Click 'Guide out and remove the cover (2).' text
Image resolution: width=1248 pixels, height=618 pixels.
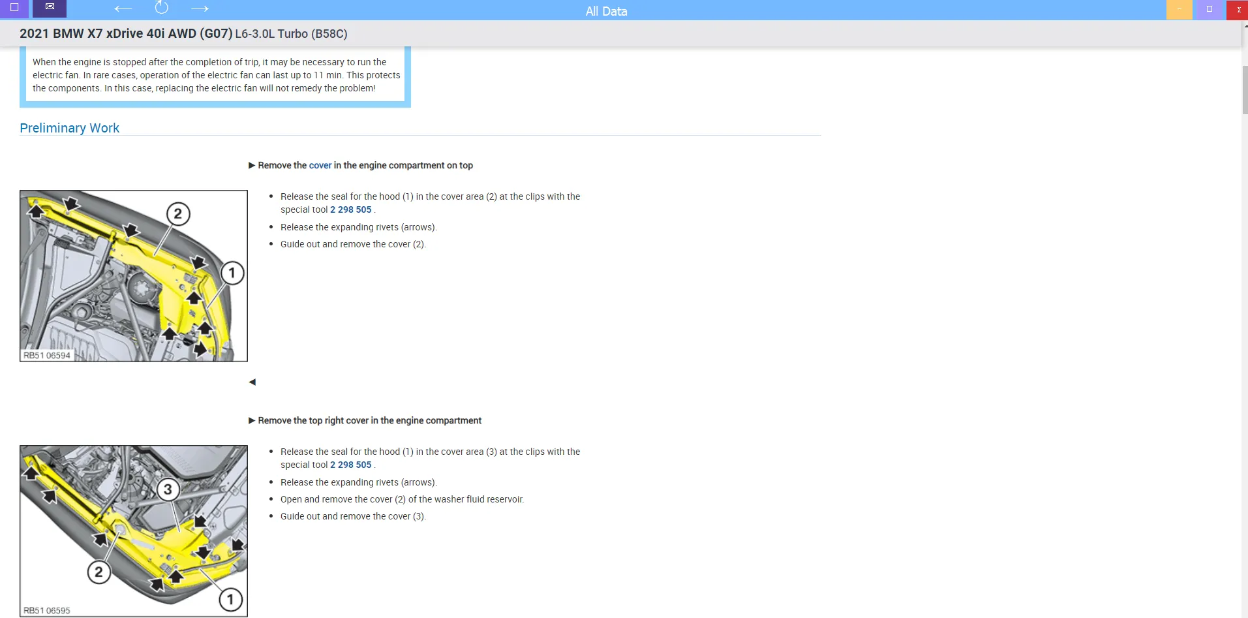tap(353, 244)
